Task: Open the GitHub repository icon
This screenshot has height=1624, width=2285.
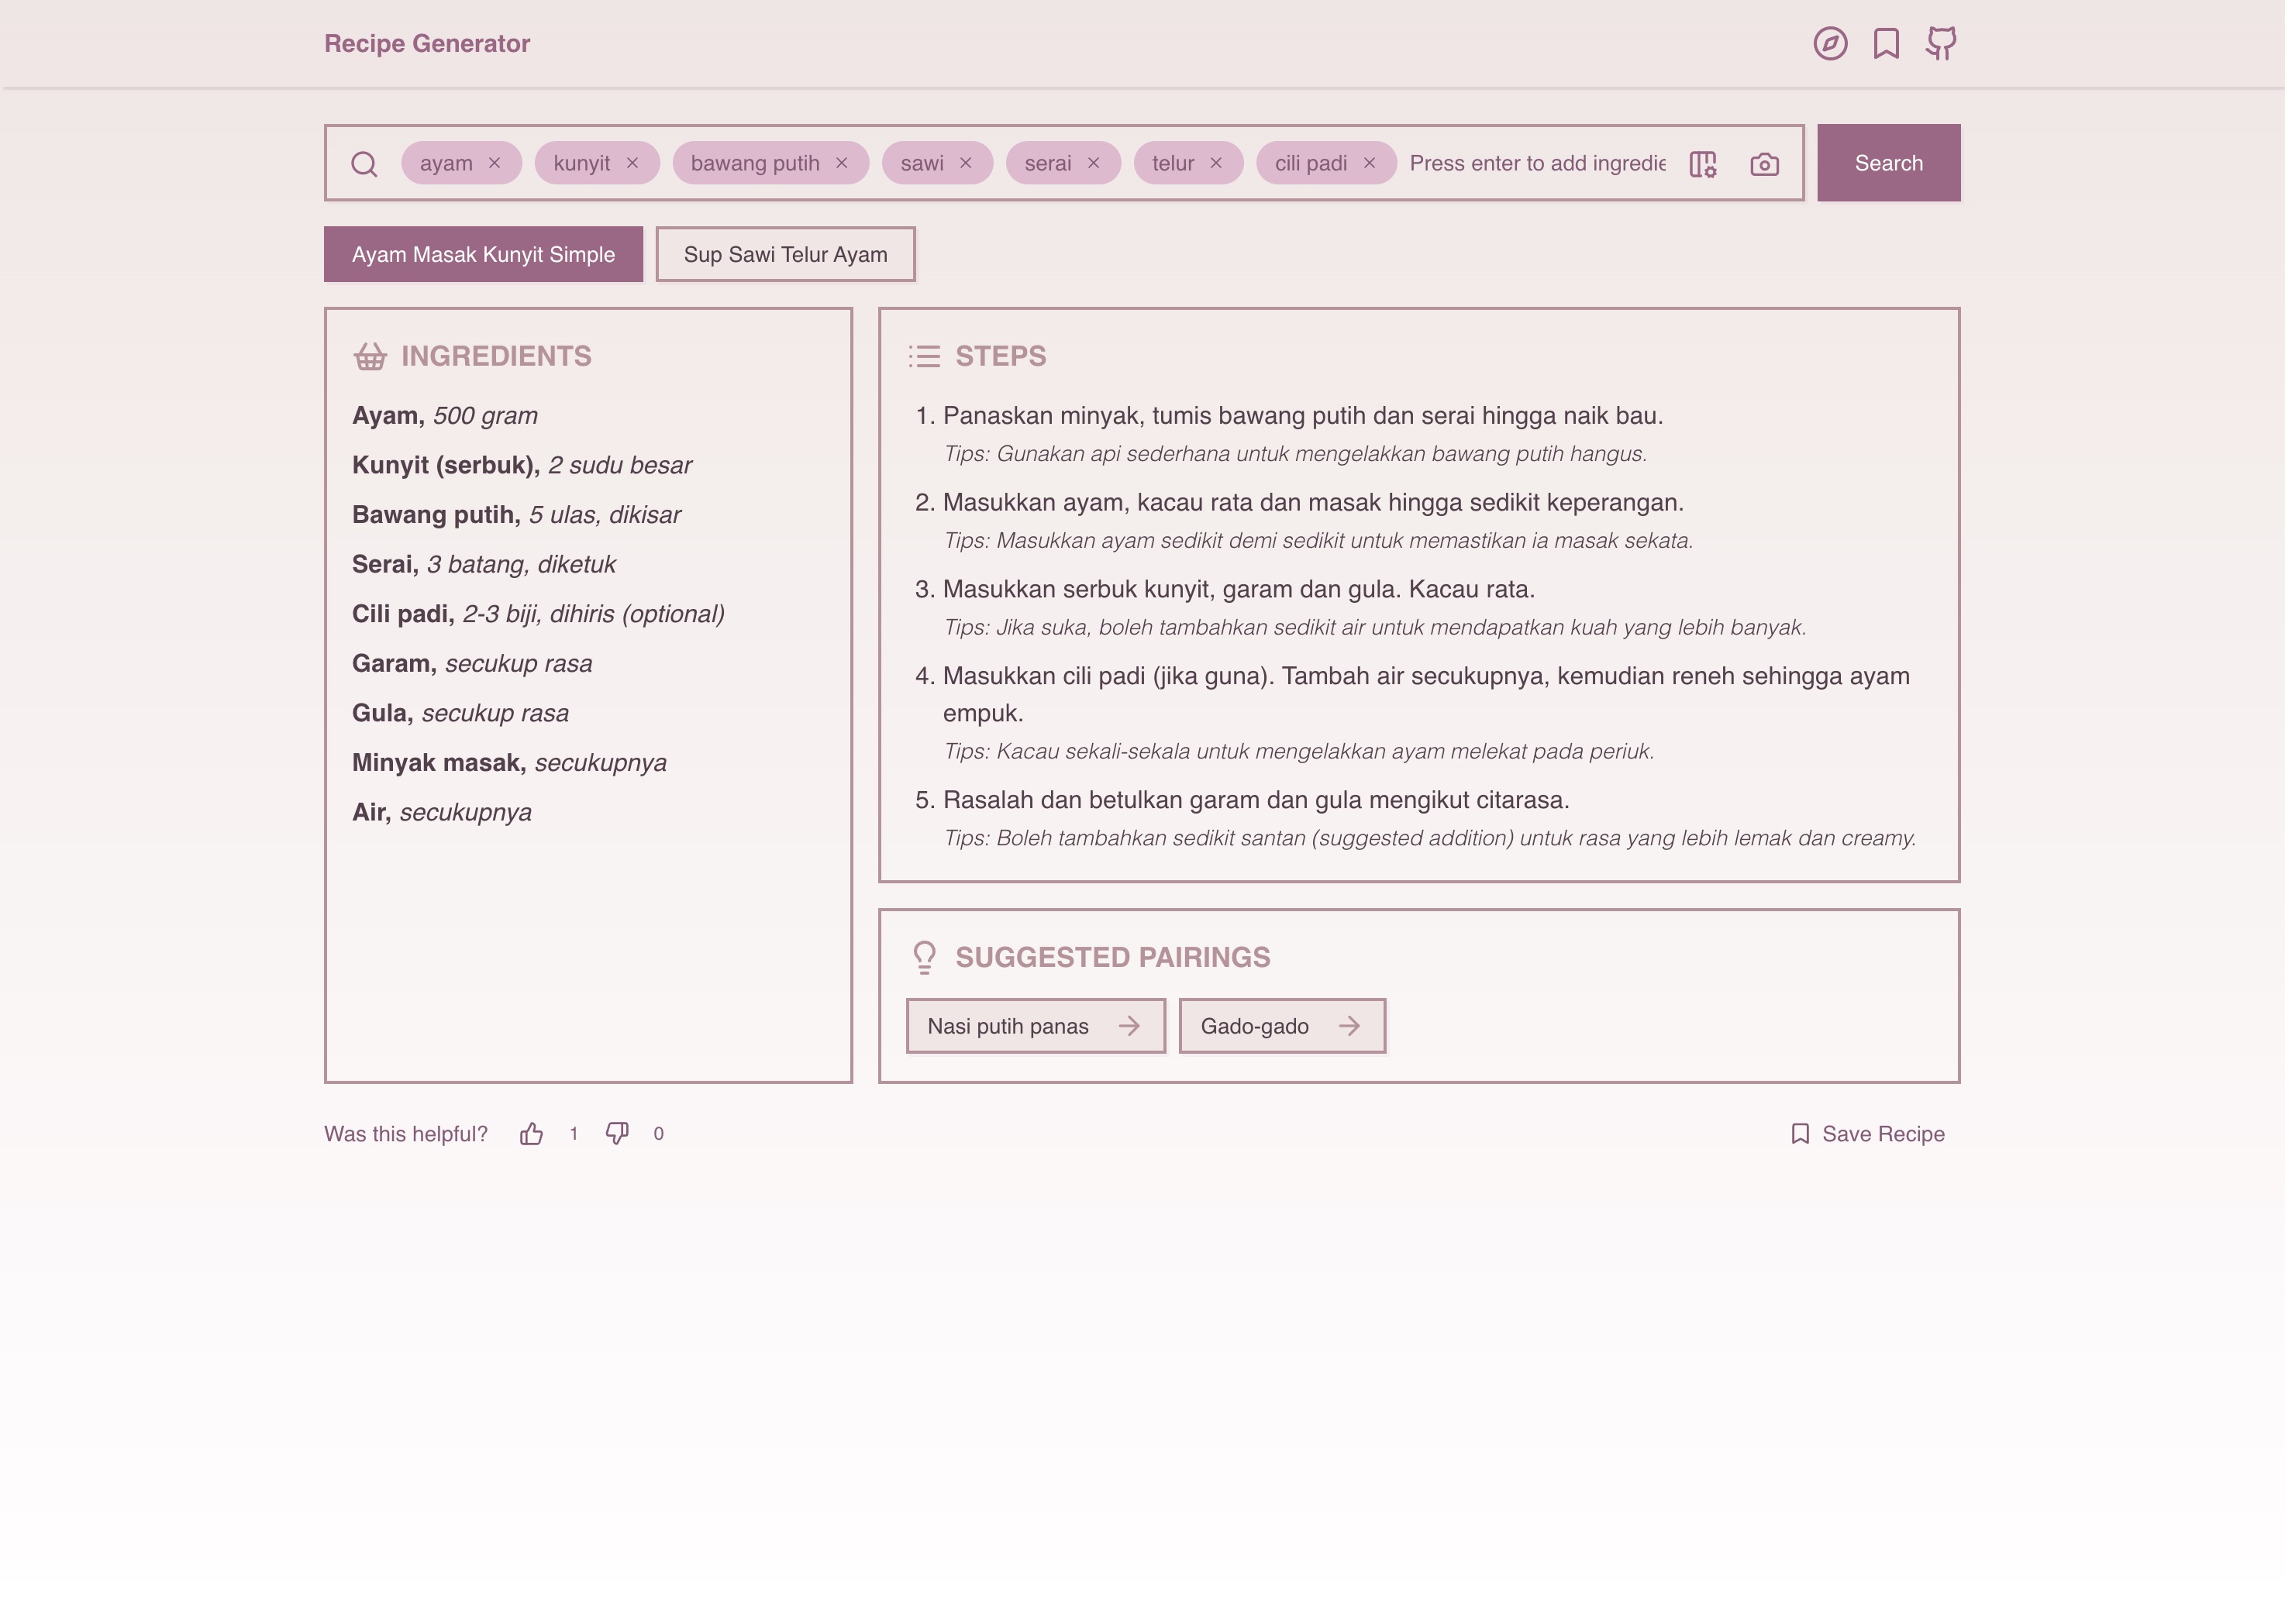Action: (x=1941, y=43)
